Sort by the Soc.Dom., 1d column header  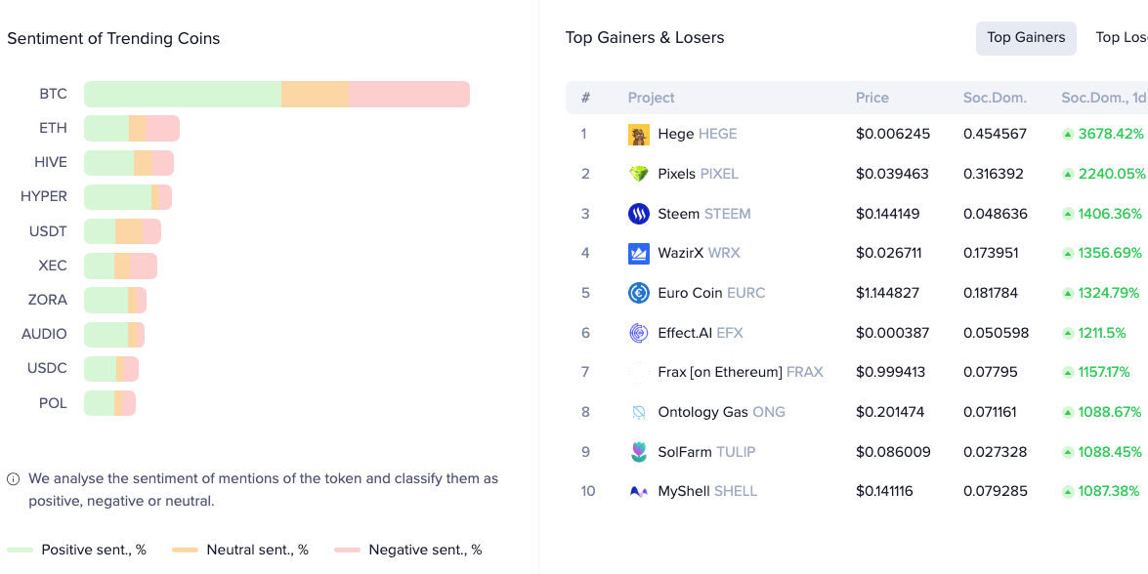click(x=1104, y=98)
